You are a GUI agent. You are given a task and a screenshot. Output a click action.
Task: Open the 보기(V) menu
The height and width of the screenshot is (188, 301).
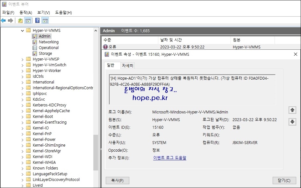click(x=44, y=12)
